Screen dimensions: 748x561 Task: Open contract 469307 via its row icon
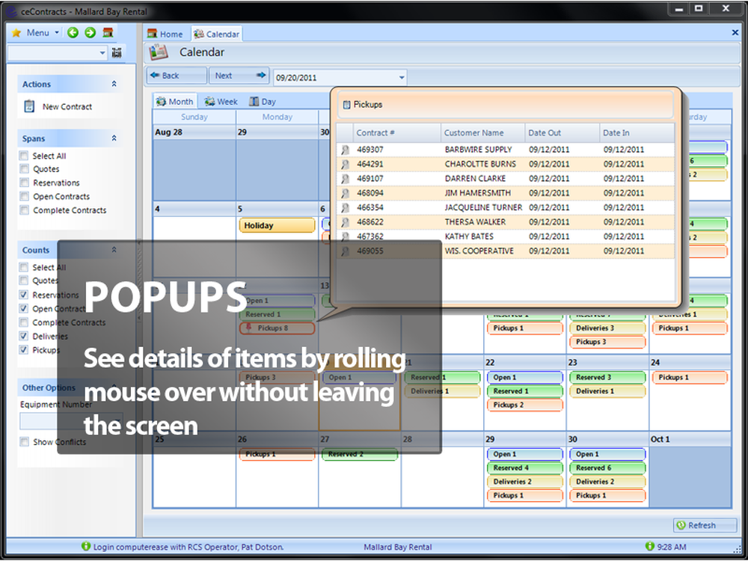pos(345,150)
